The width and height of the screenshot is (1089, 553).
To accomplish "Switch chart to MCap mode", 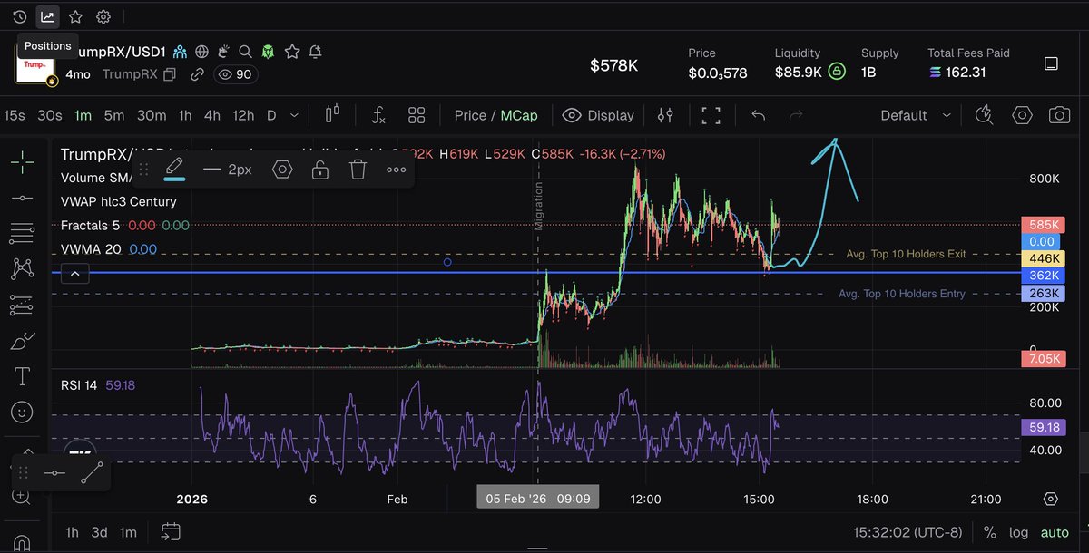I will tap(520, 115).
